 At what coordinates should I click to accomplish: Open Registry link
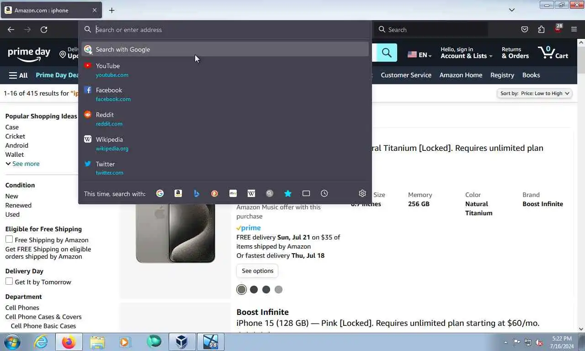[x=502, y=75]
